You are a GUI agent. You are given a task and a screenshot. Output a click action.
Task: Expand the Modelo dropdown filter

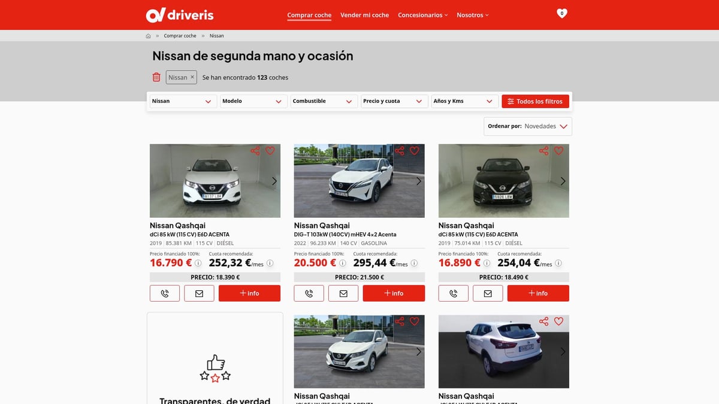[x=253, y=101]
